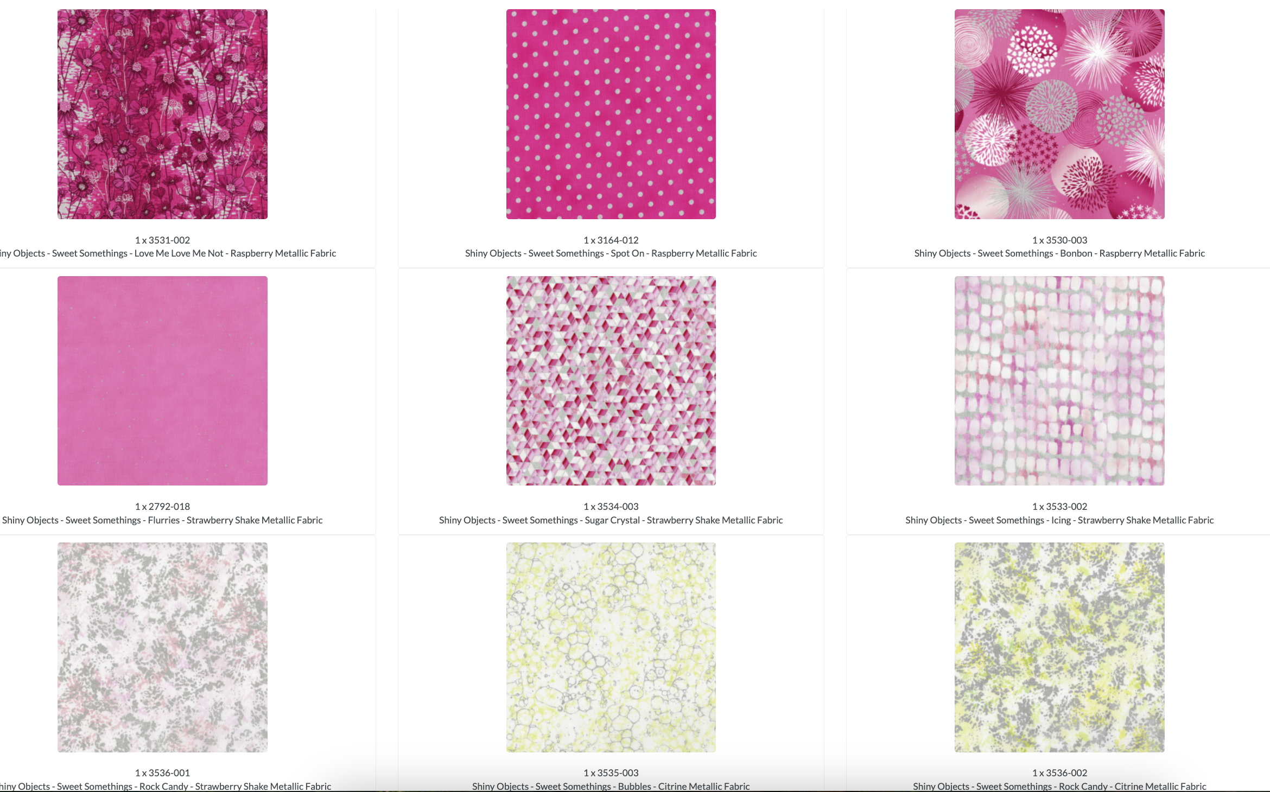Click Bubbles Citrine Metallic Fabric title
The image size is (1270, 792).
point(611,786)
